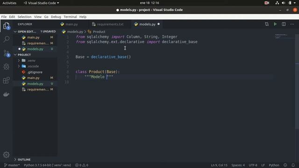This screenshot has width=299, height=168.
Task: Open requirements file in project tree
Action: click(35, 89)
